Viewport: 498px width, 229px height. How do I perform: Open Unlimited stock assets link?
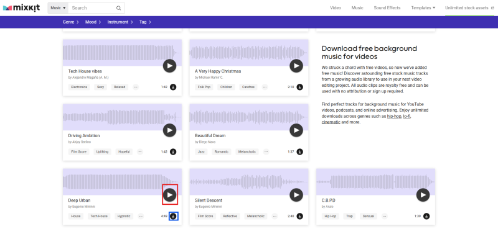[x=469, y=8]
